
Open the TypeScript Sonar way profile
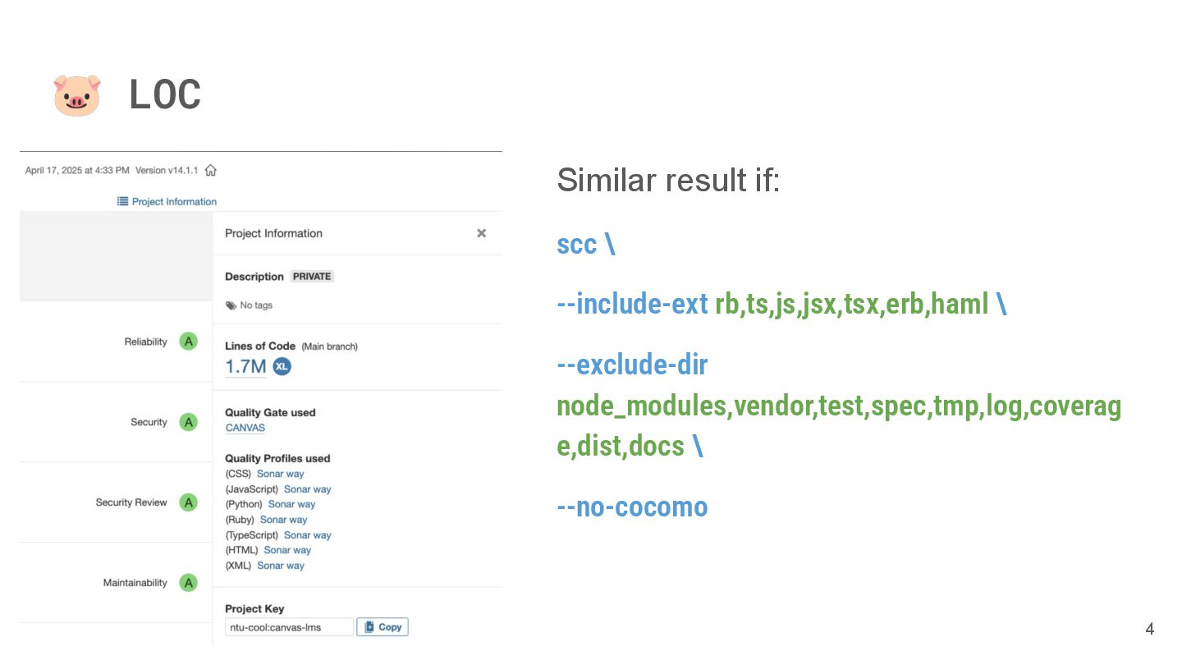308,535
